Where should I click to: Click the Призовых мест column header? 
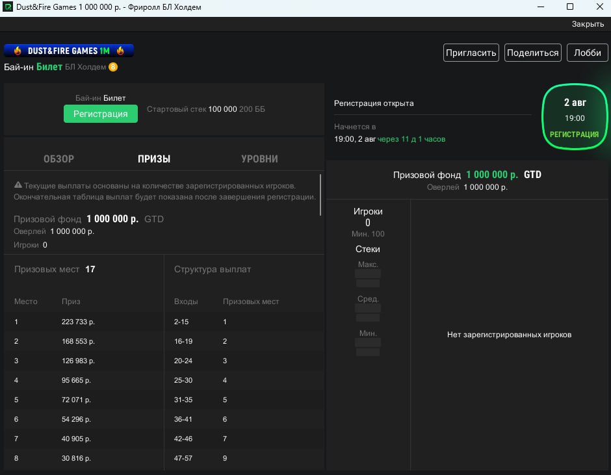point(251,302)
